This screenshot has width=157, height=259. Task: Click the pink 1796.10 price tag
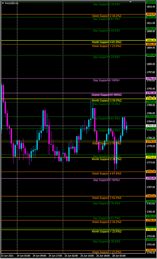click(151, 78)
